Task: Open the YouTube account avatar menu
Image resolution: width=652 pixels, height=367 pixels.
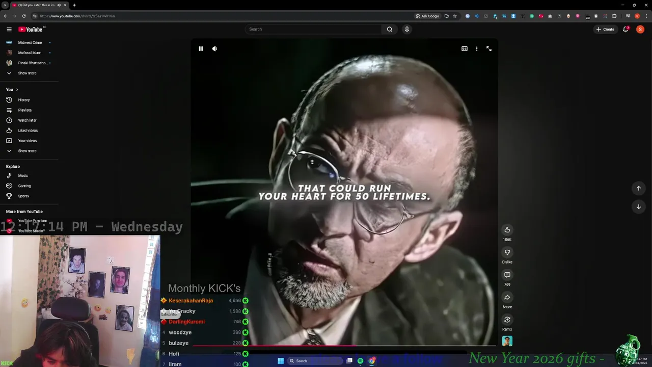Action: [640, 29]
